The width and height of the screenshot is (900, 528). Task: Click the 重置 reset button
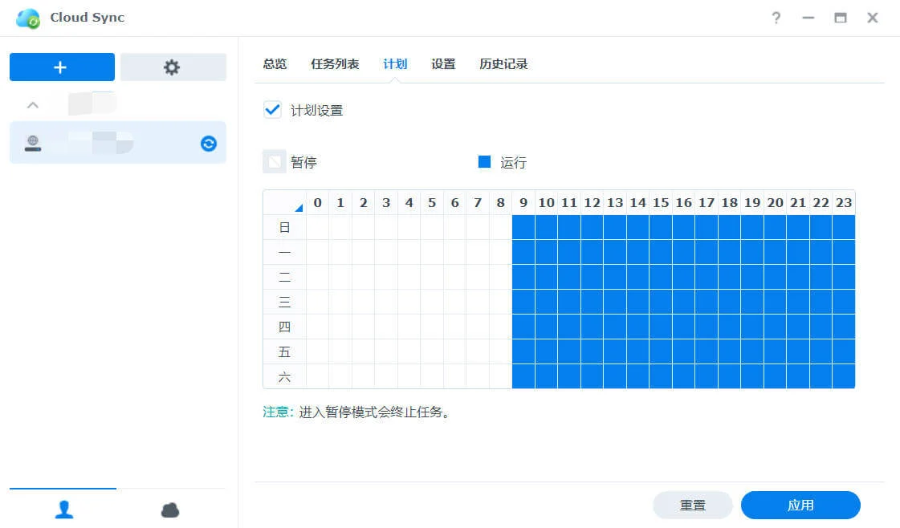pyautogui.click(x=692, y=505)
